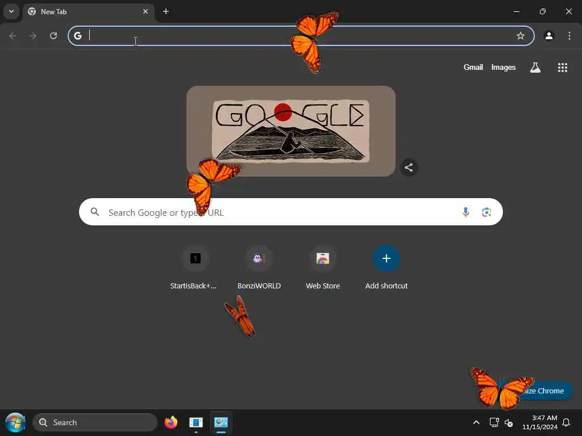Click the taskbar Search box
Image resolution: width=582 pixels, height=436 pixels.
click(95, 422)
